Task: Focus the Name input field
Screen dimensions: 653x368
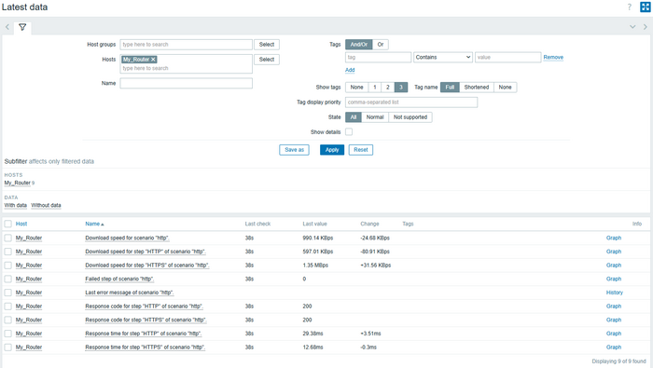Action: click(x=187, y=83)
